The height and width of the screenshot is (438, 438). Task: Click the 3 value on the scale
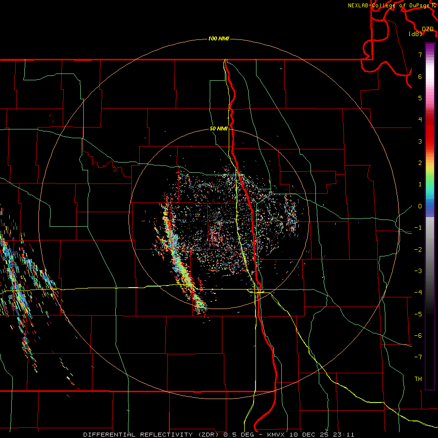click(420, 141)
